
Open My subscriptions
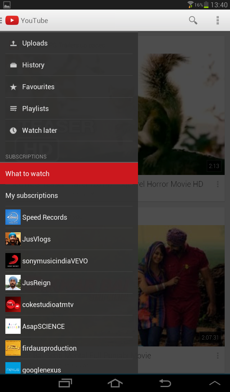pos(31,196)
